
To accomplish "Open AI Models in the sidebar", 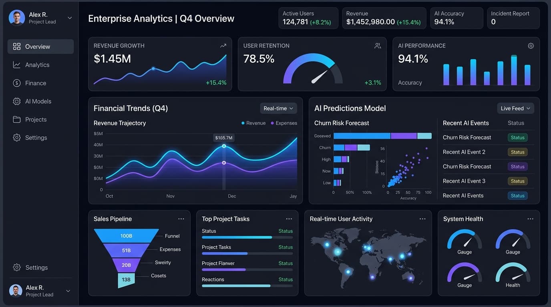I will (40, 102).
